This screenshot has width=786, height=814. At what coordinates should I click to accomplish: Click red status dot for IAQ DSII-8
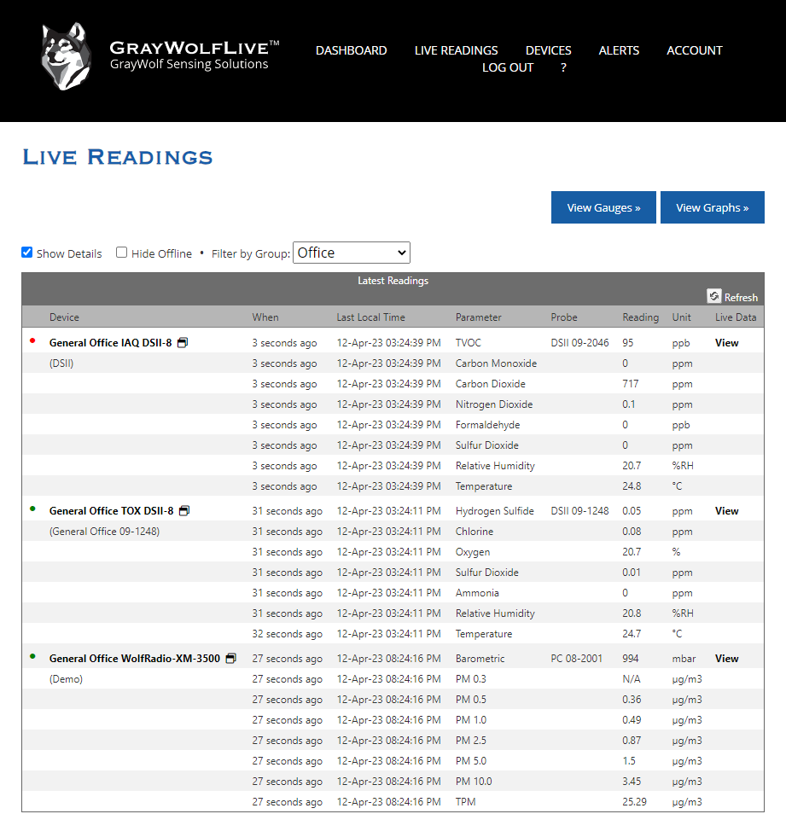[x=32, y=341]
